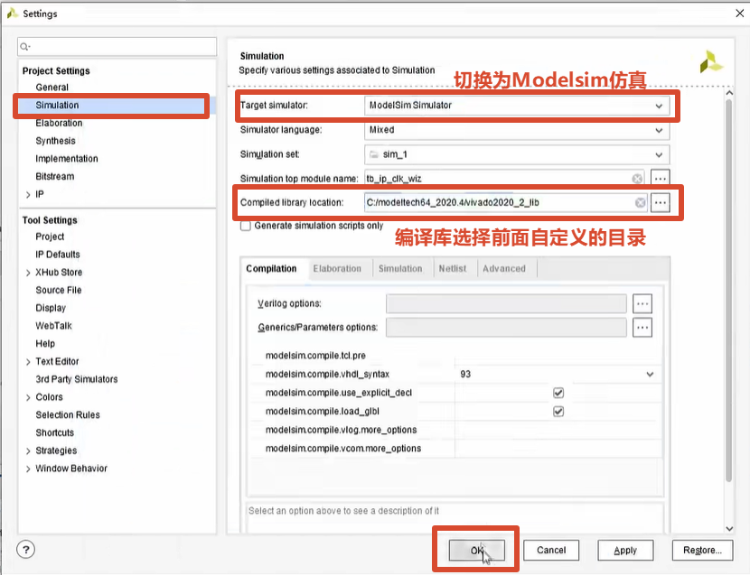Select IP Defaults under Tool Settings

[58, 255]
